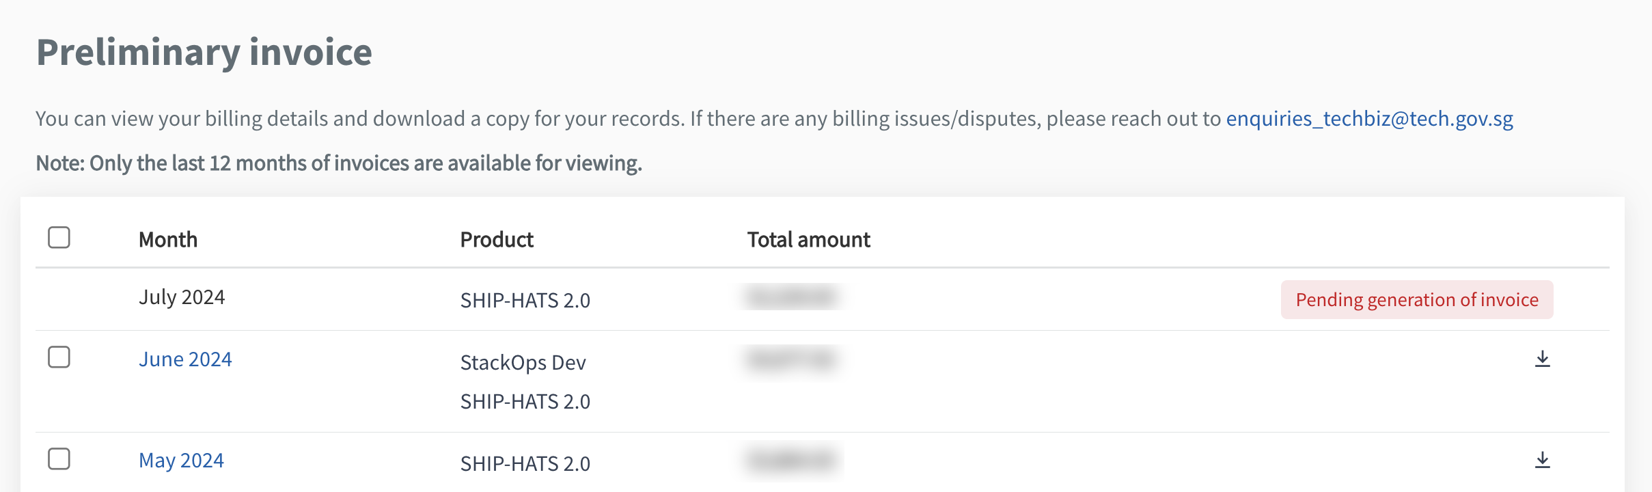
Task: Click the StackOps Dev product entry
Action: (523, 362)
